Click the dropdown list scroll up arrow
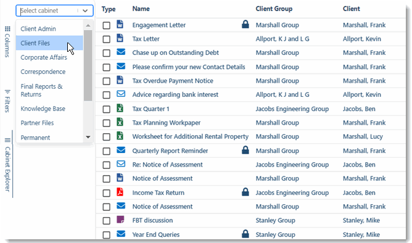 tap(88, 25)
